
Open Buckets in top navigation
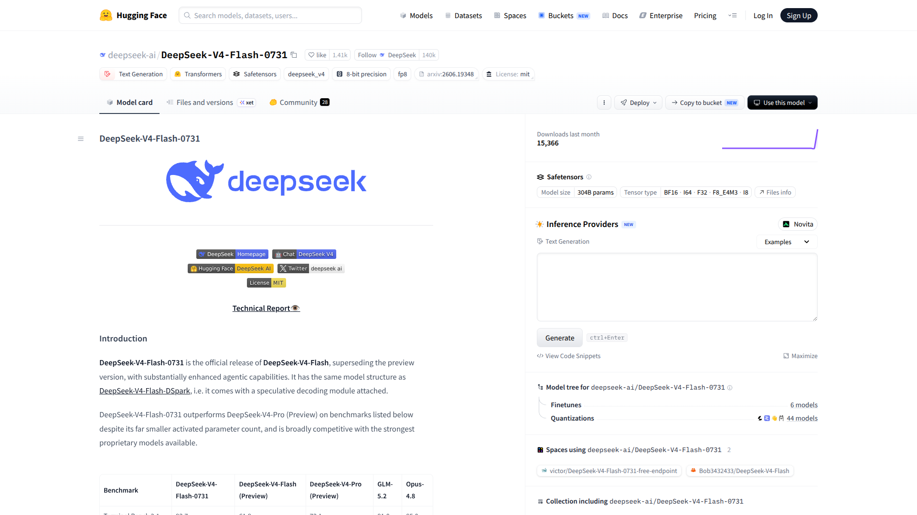[x=564, y=15]
